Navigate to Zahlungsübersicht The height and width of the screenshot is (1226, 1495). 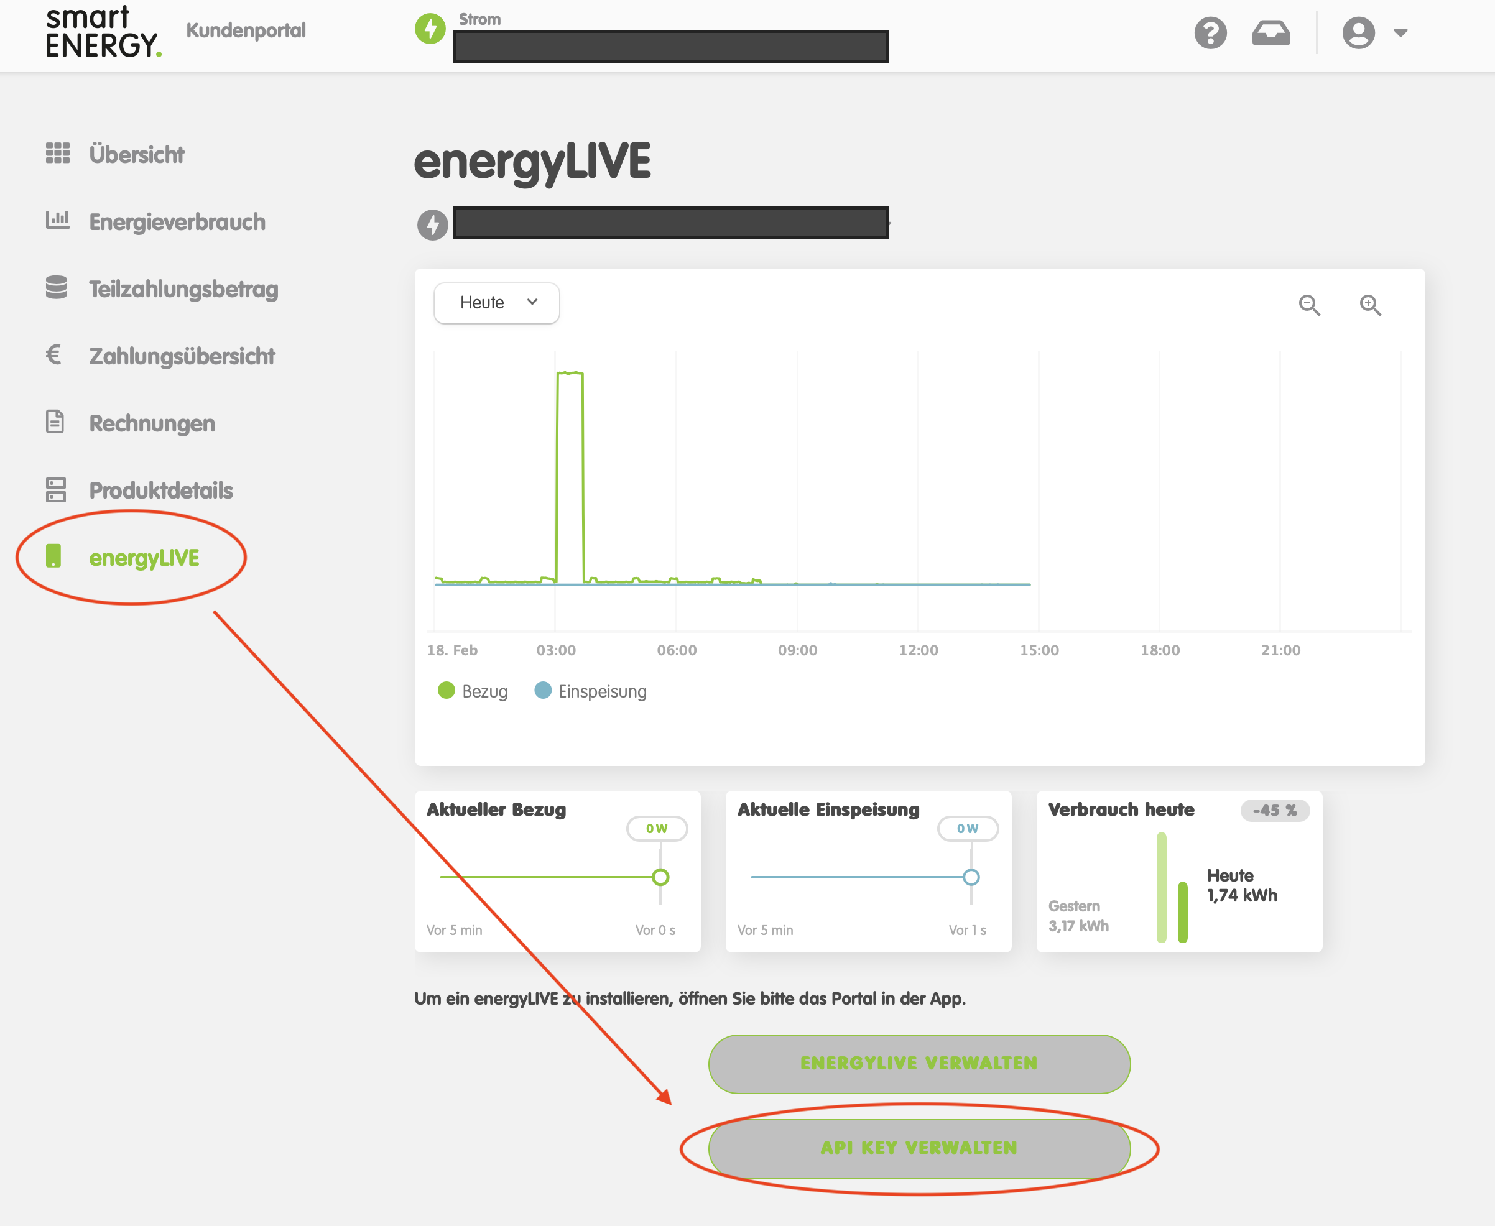point(182,356)
